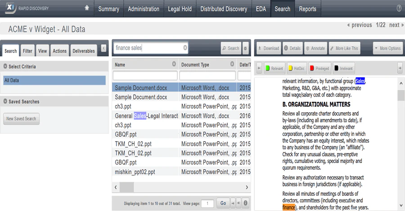Open the Summary tab

(x=109, y=9)
